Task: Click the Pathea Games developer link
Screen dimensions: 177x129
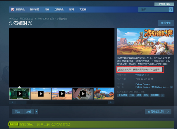Action: click(x=142, y=84)
